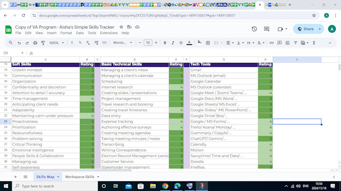
Task: Open the Edit menu
Action: pyautogui.click(x=28, y=33)
